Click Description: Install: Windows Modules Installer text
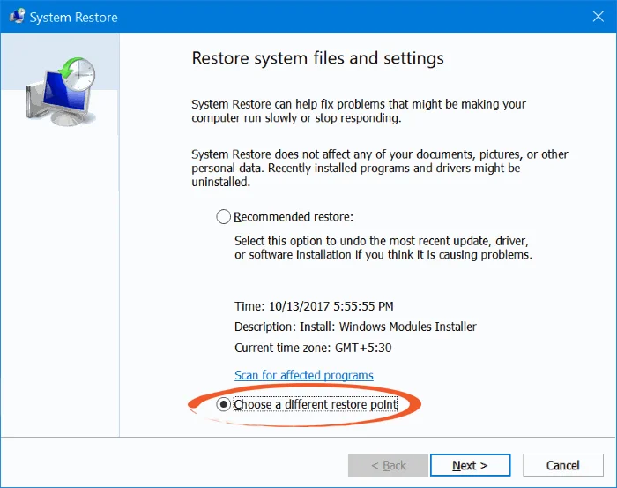 [355, 327]
